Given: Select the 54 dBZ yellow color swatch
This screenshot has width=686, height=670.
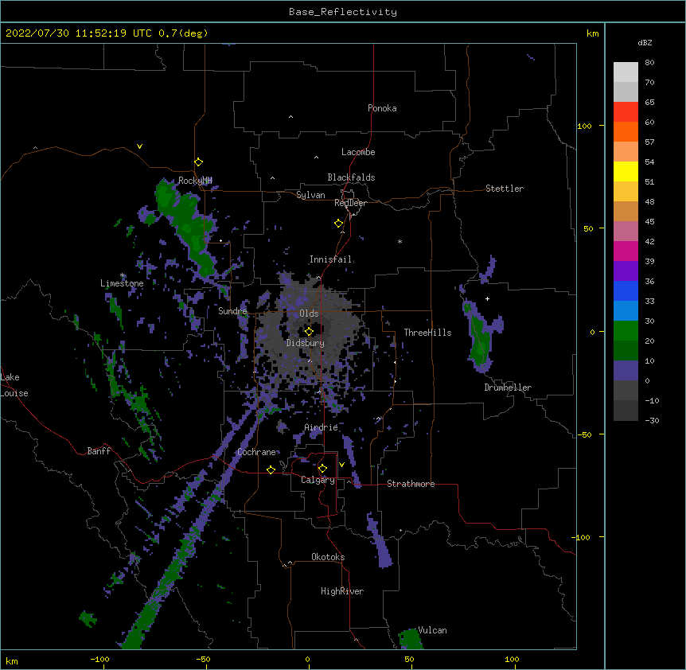Looking at the screenshot, I should tap(626, 171).
